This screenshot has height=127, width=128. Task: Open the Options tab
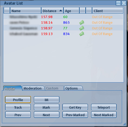point(73,88)
